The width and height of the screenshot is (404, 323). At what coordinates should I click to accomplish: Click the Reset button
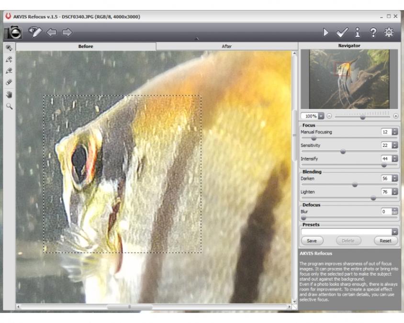[x=385, y=241]
